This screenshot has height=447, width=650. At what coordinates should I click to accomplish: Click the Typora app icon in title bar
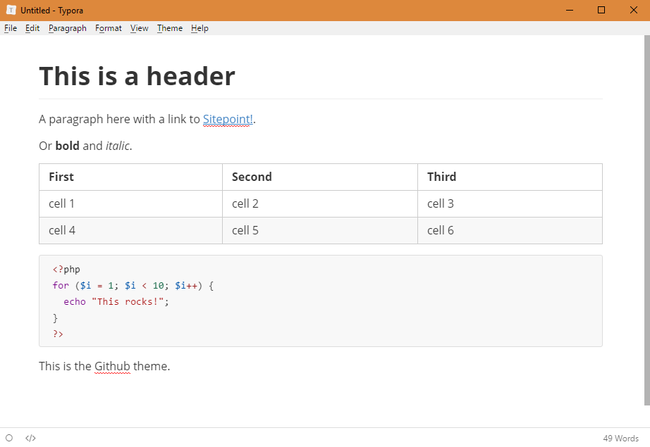11,11
